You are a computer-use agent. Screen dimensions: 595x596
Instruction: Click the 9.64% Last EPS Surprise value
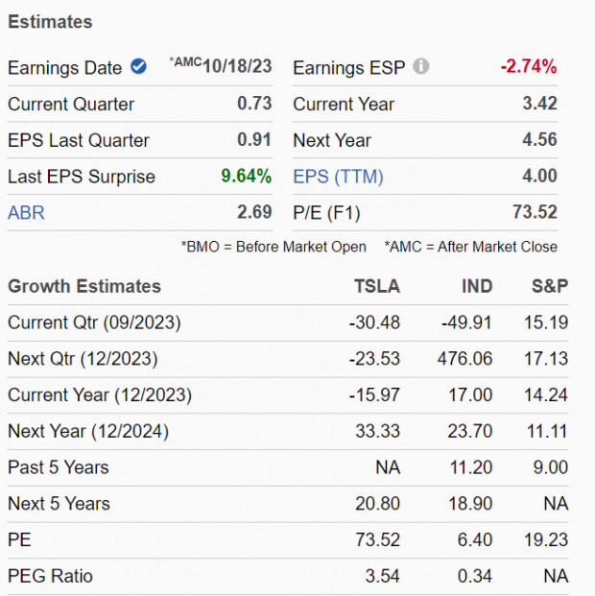pyautogui.click(x=245, y=176)
